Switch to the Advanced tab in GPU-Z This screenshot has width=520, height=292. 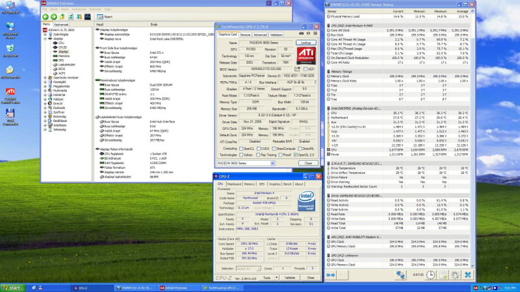(x=261, y=35)
